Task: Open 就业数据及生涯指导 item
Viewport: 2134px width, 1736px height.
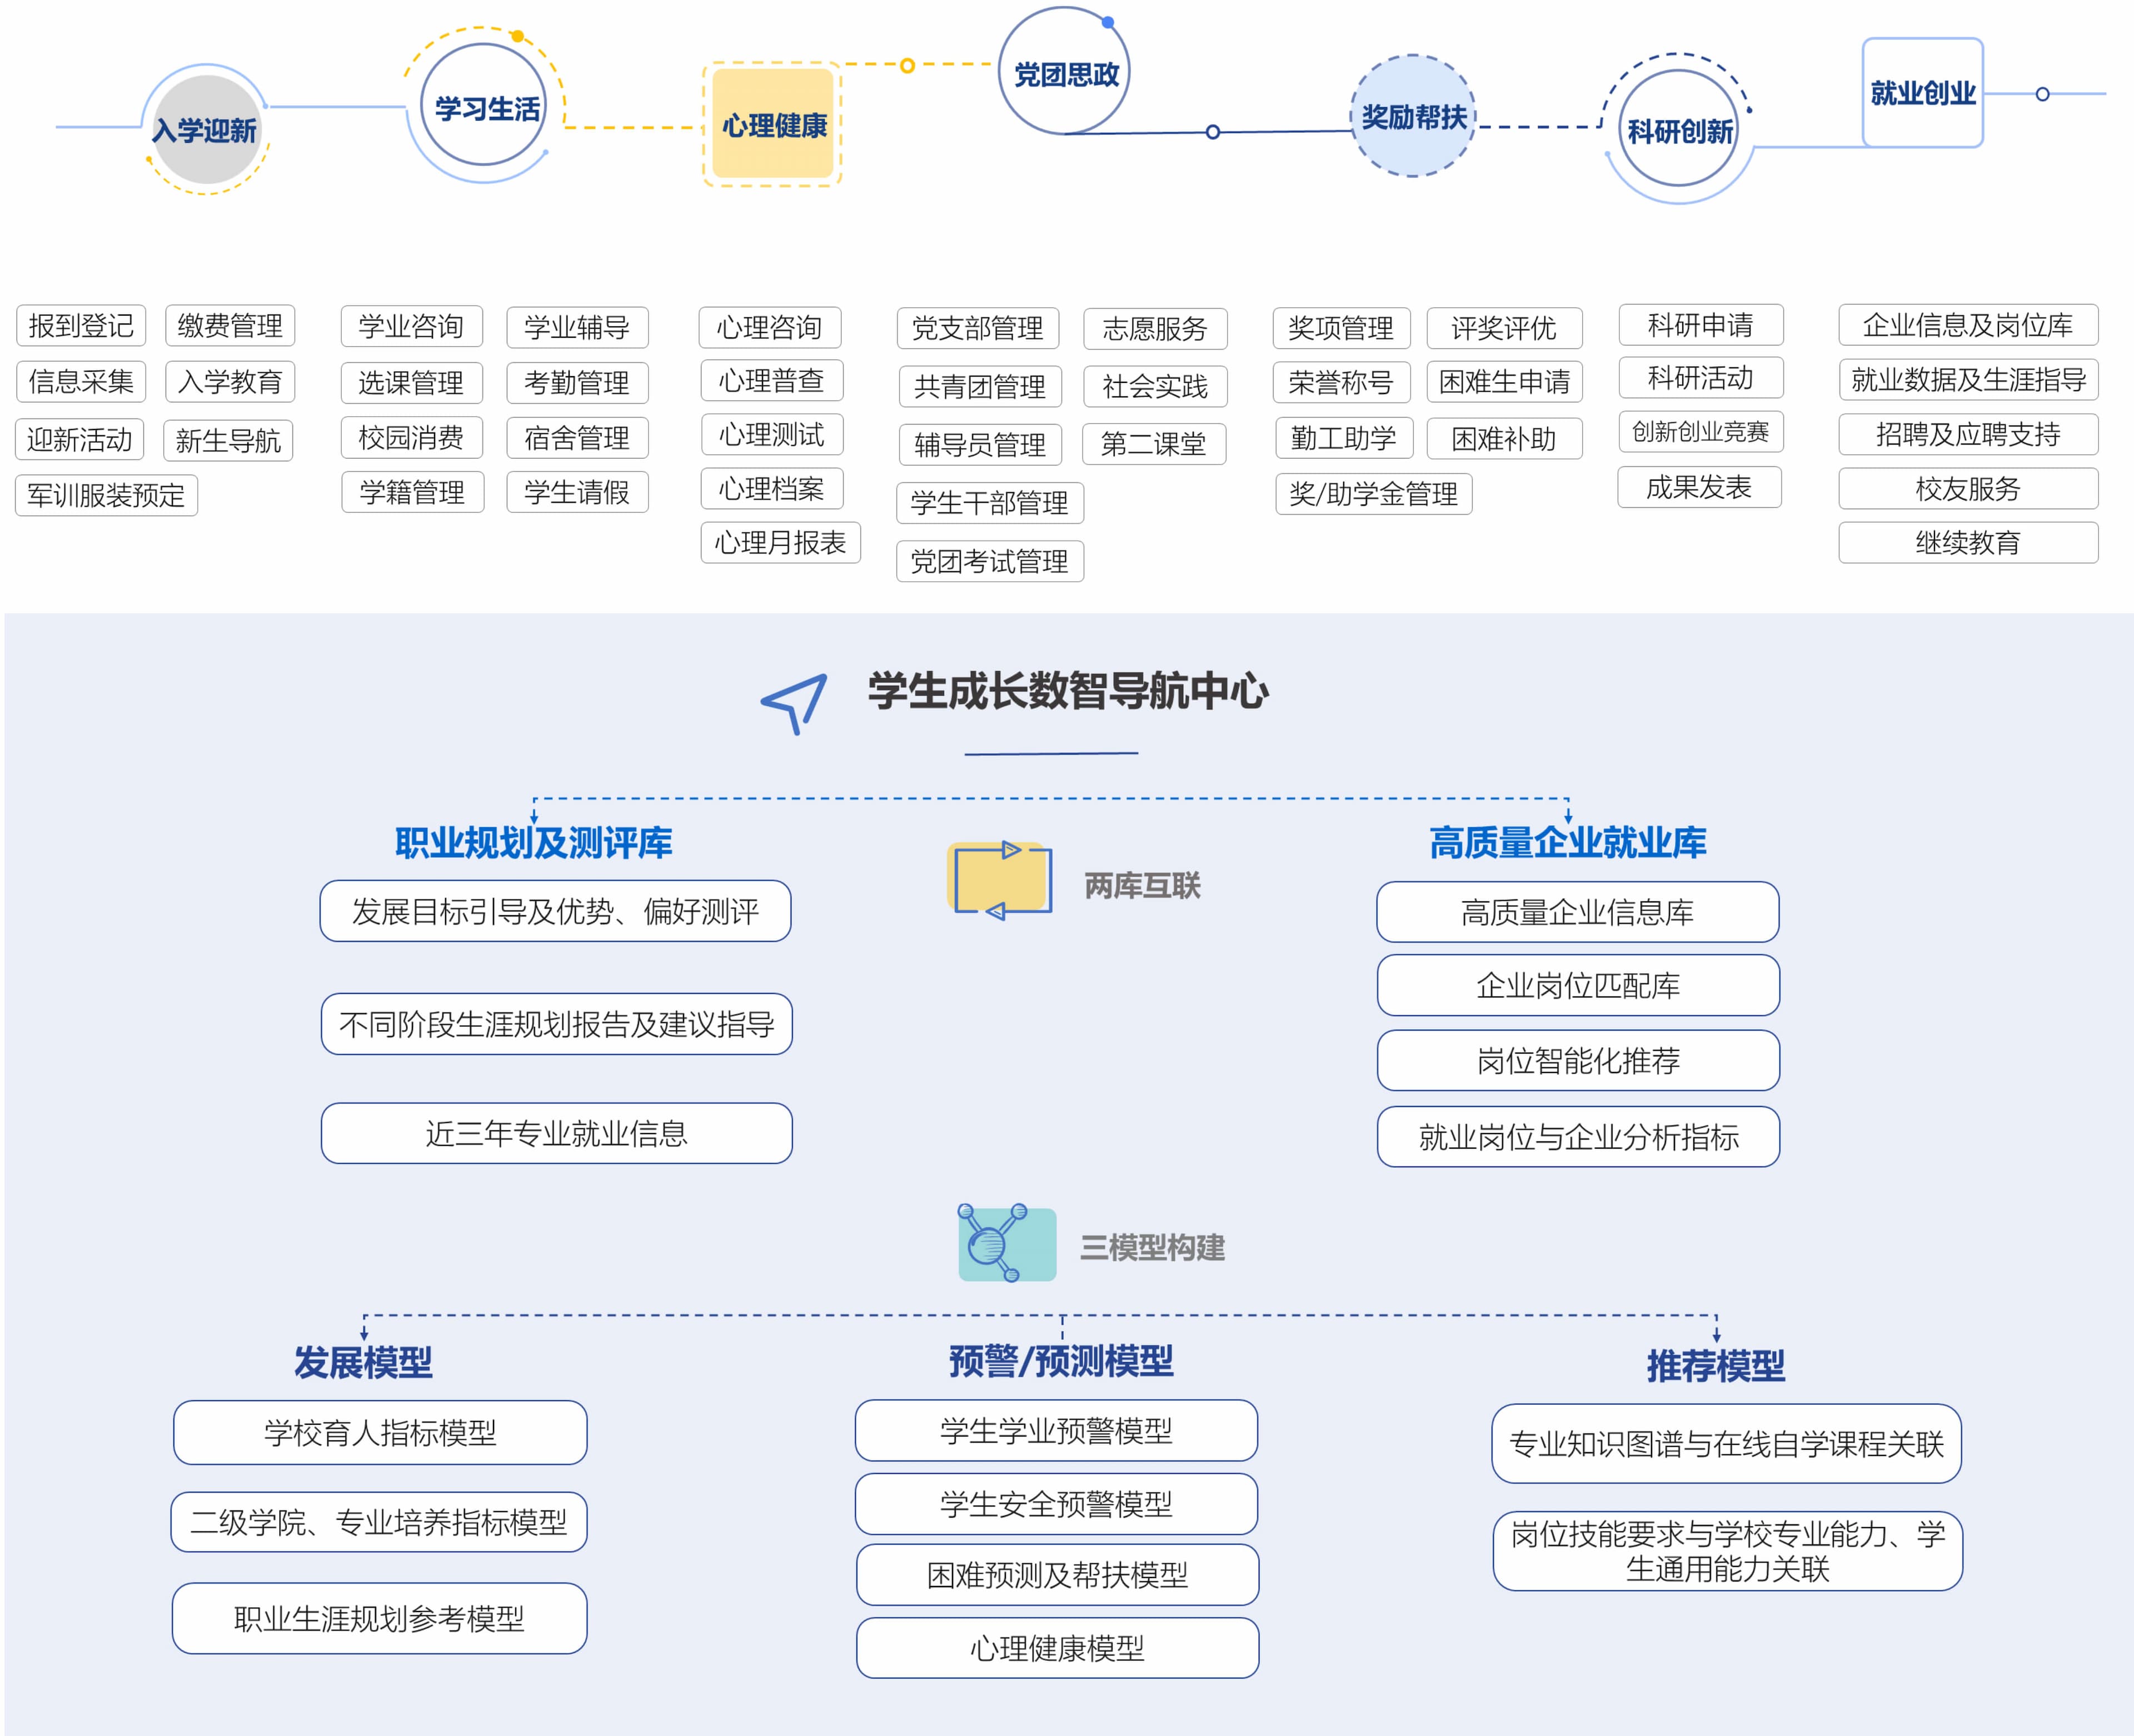Action: pos(1968,380)
